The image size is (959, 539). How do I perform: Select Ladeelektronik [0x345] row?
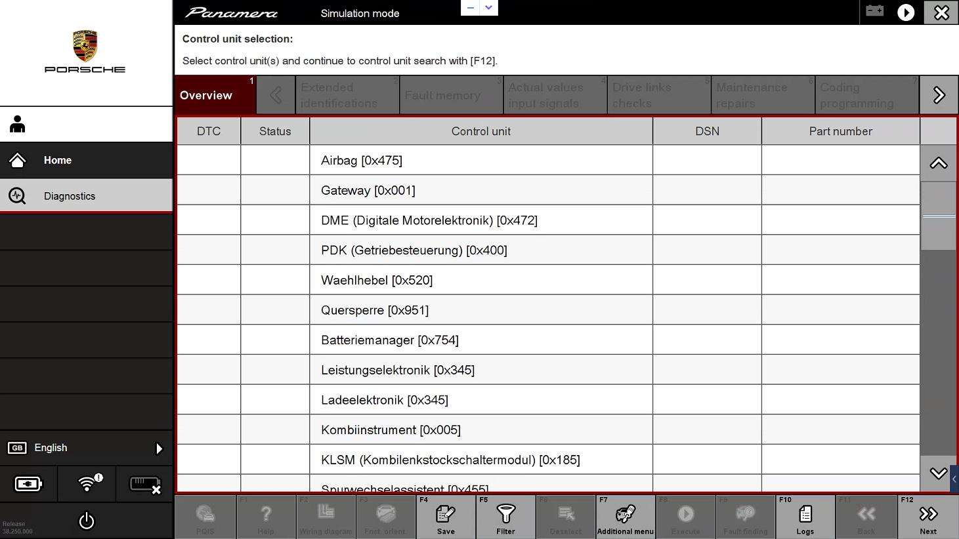click(x=548, y=400)
